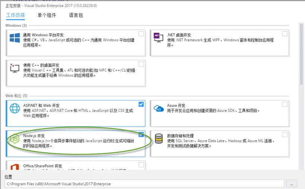Select the Office/SharePoint 开发 title text

pos(42,166)
